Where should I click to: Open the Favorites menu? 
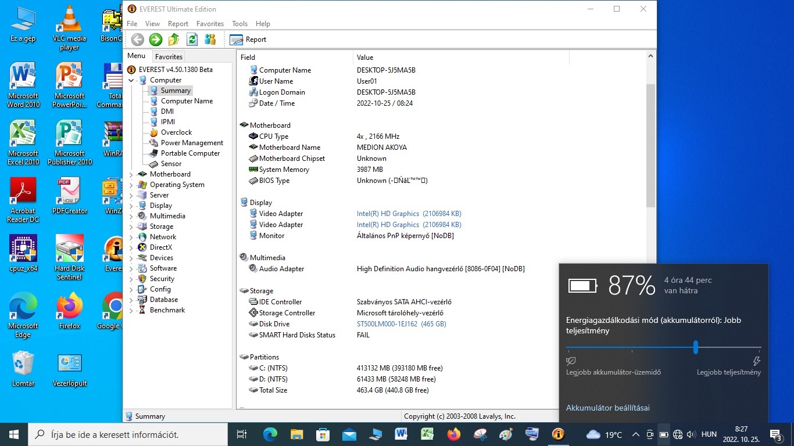point(210,24)
